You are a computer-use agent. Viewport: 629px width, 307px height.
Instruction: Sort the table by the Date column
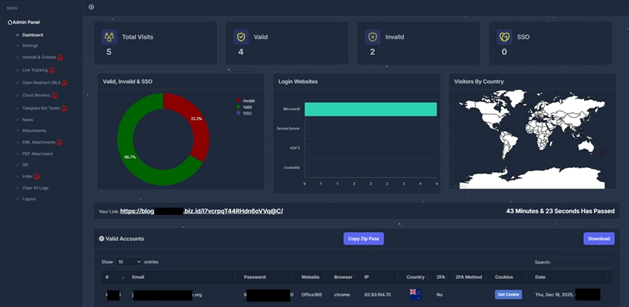pyautogui.click(x=539, y=277)
